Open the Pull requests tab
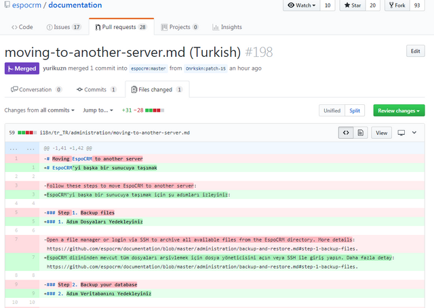 (121, 27)
